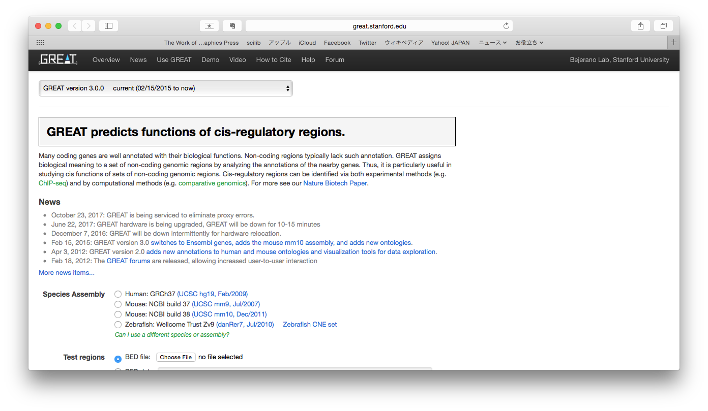Open the Share sheet icon
This screenshot has width=708, height=411.
coord(640,26)
